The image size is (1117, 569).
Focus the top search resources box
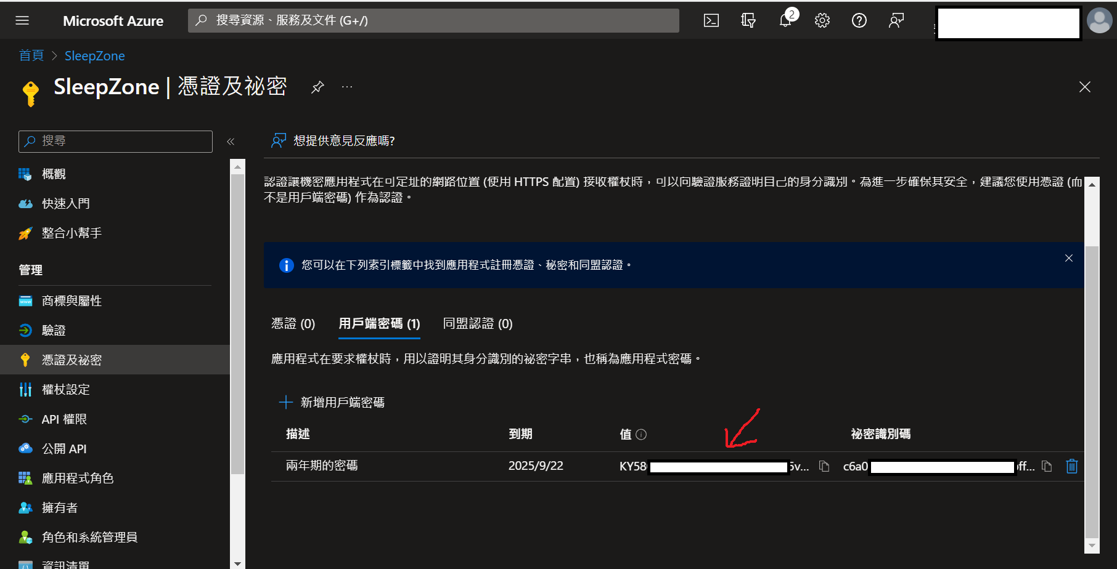[x=433, y=20]
